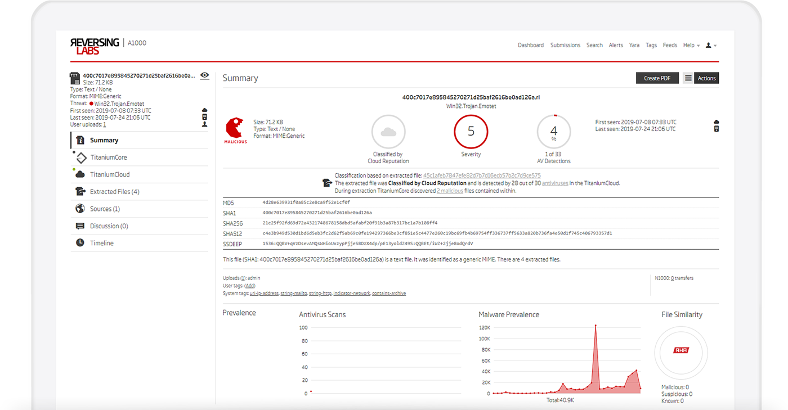Click the Timeline clock icon
This screenshot has height=410, width=788.
[x=80, y=243]
